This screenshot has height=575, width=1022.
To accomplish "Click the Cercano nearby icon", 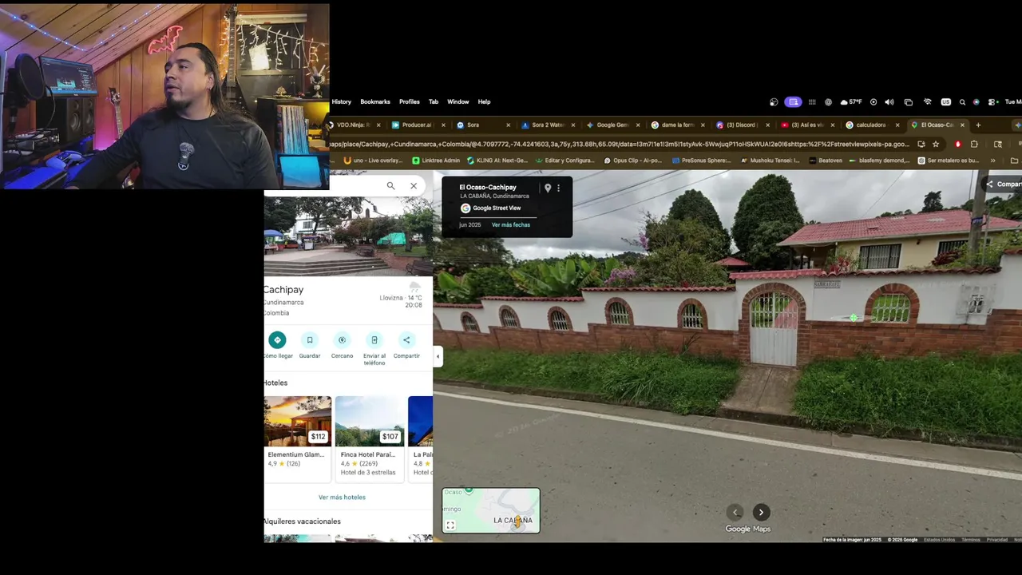I will pyautogui.click(x=342, y=339).
